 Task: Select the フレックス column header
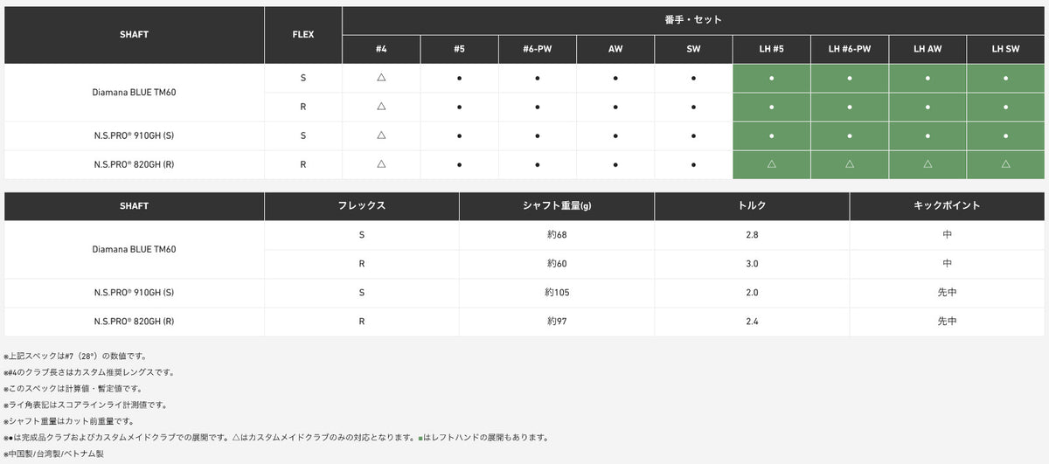click(x=362, y=206)
